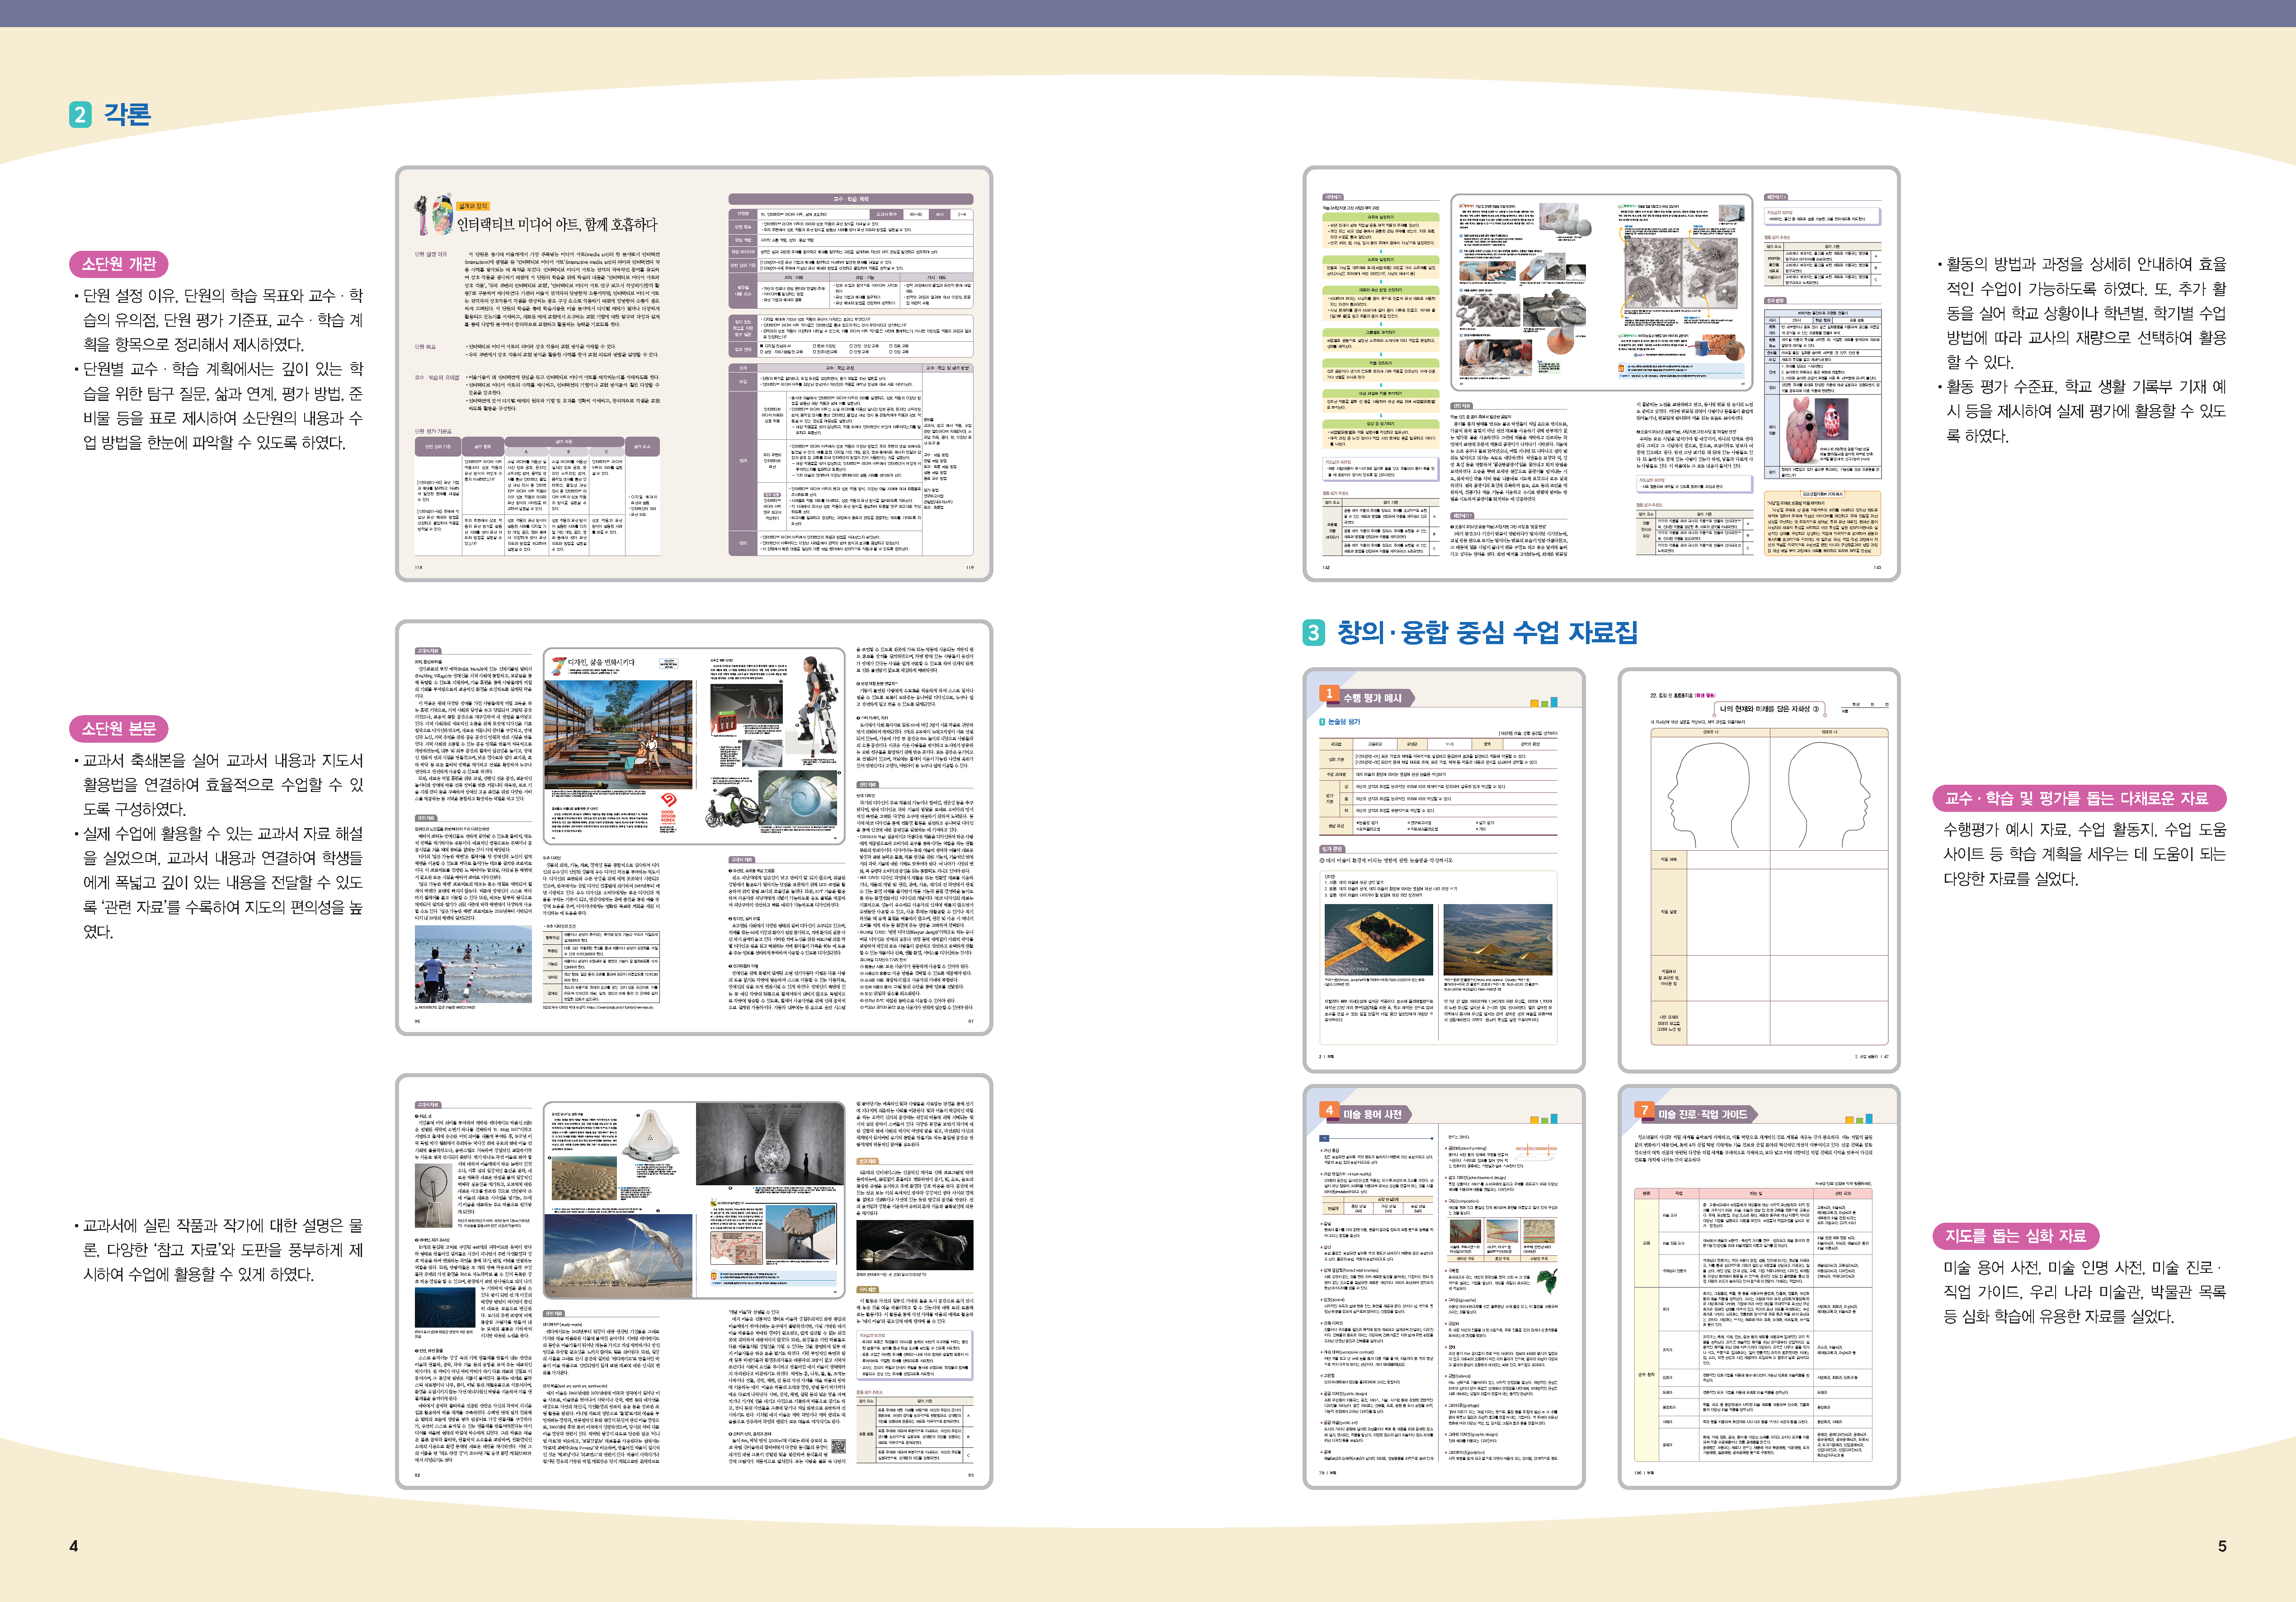Viewport: 2296px width, 1602px height.
Task: Open the 미술 진로·직업 가이드 page thumbnail
Action: (1759, 1287)
